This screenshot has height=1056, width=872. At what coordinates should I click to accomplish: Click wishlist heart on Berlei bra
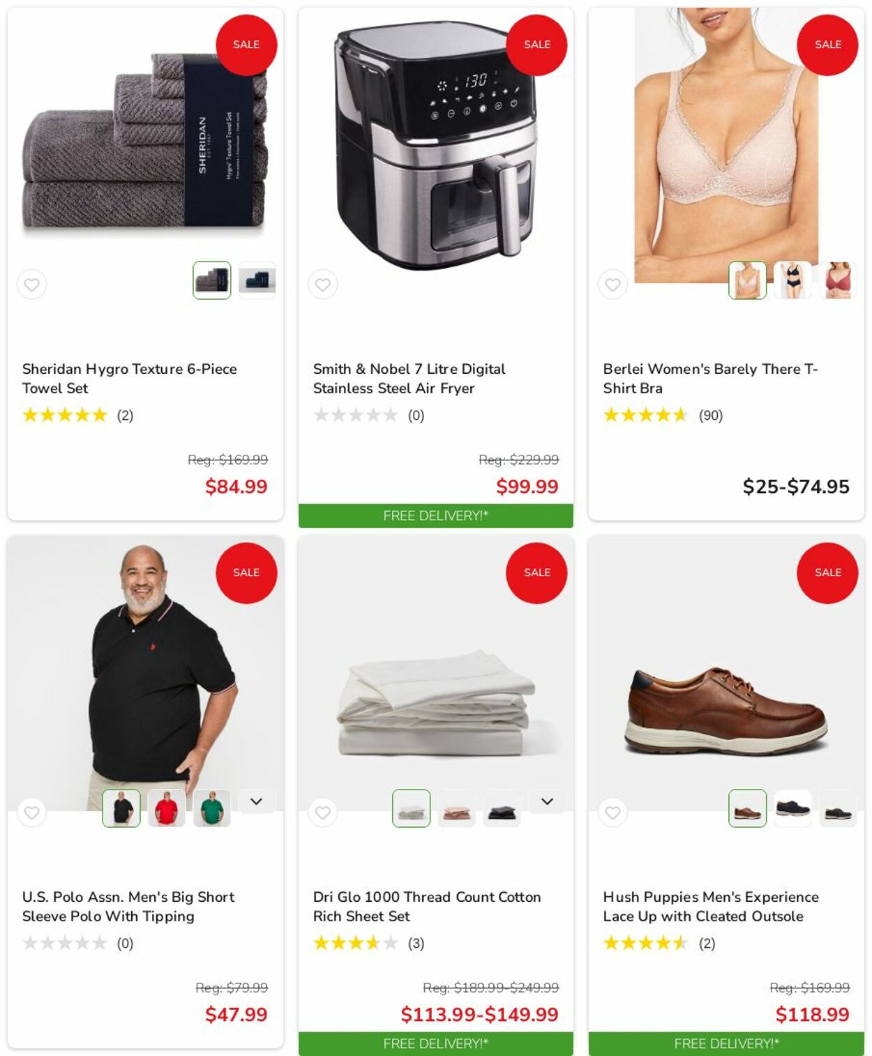(612, 285)
